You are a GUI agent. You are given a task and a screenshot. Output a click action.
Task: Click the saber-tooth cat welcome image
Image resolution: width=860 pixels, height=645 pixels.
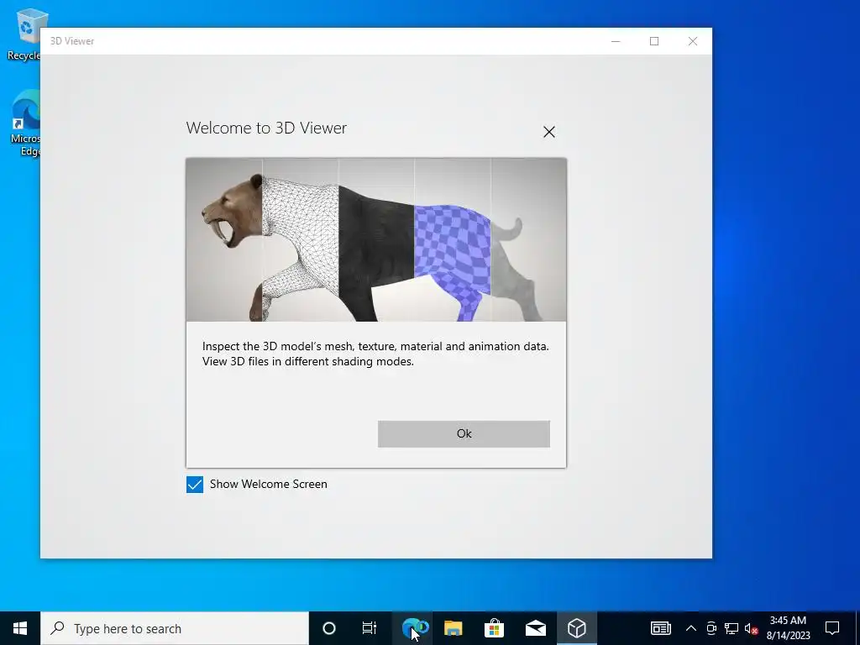pos(376,239)
